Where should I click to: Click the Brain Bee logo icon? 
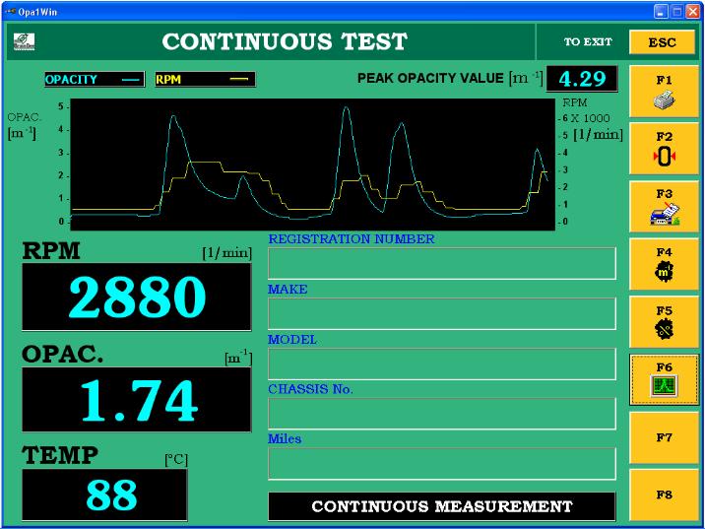[x=24, y=41]
